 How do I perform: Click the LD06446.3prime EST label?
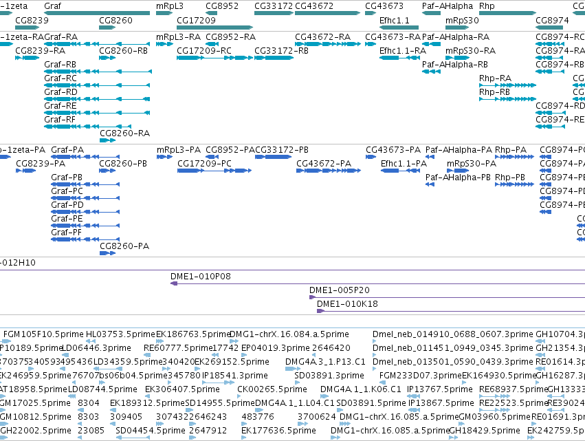97,348
